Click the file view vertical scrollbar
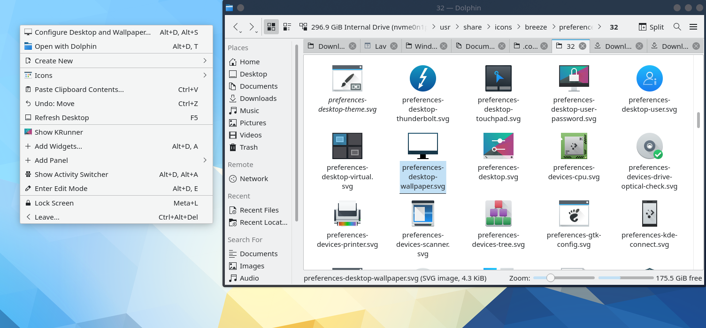706x328 pixels. 698,120
